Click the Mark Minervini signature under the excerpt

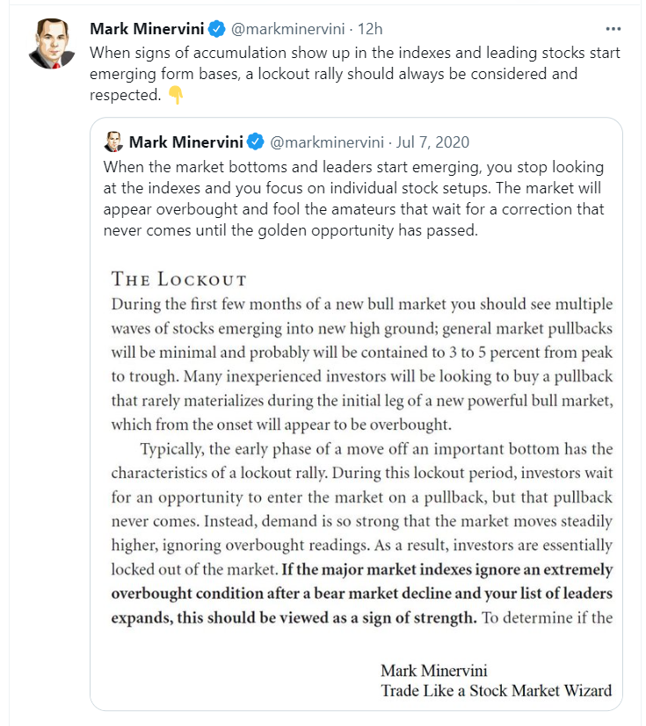(x=446, y=670)
